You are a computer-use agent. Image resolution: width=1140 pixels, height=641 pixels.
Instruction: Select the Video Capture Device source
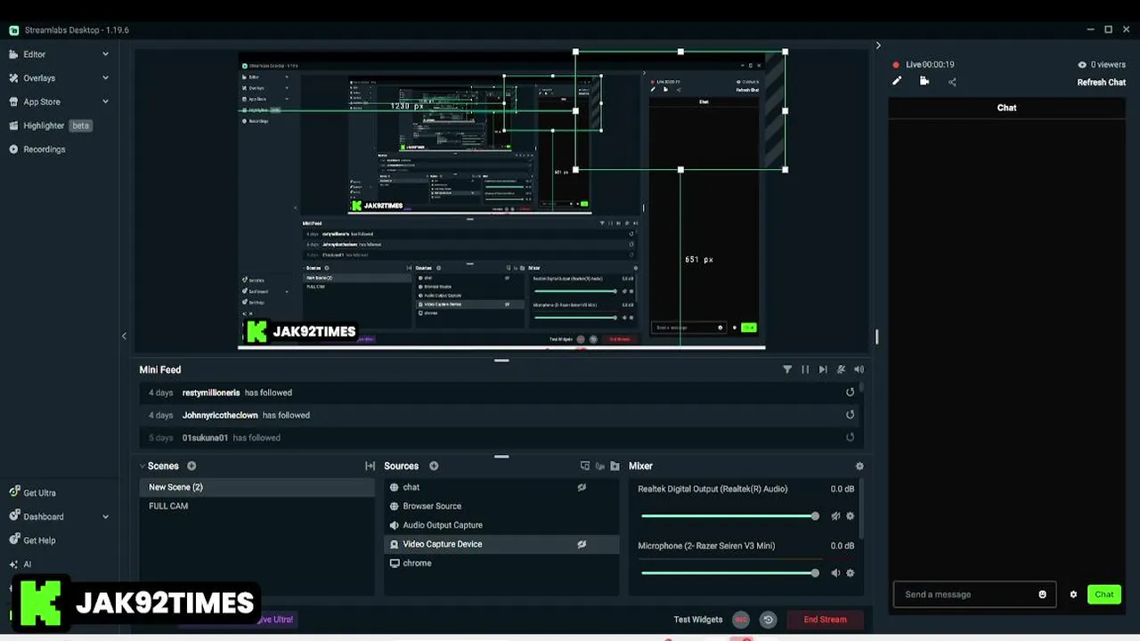pos(501,544)
